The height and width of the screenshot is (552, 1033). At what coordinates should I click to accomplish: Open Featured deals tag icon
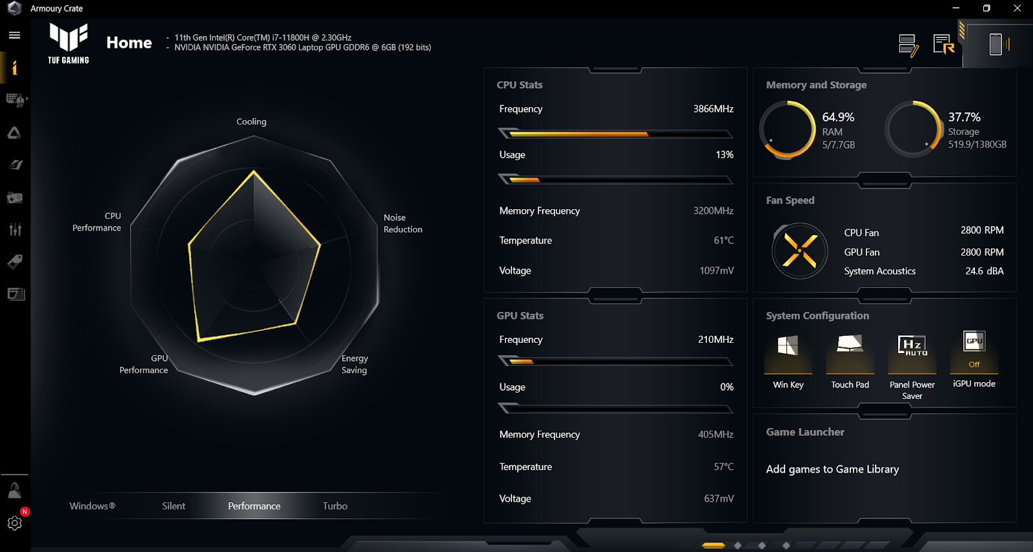(x=15, y=262)
